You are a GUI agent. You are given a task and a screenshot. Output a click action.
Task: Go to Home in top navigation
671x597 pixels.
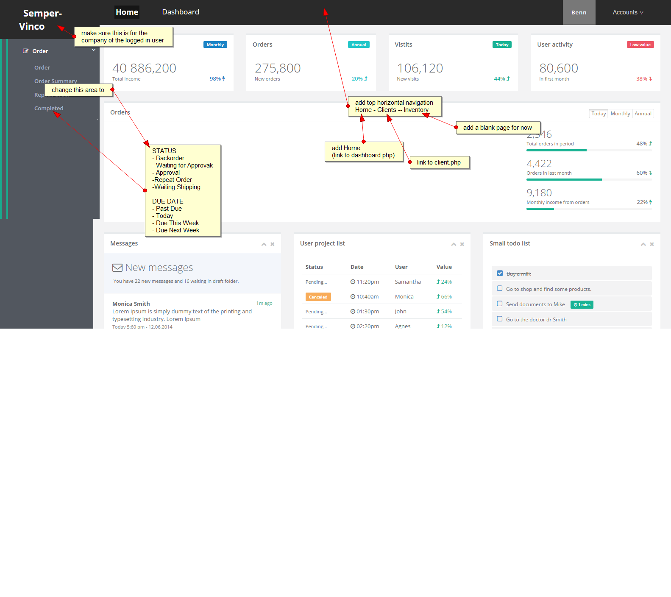tap(127, 12)
